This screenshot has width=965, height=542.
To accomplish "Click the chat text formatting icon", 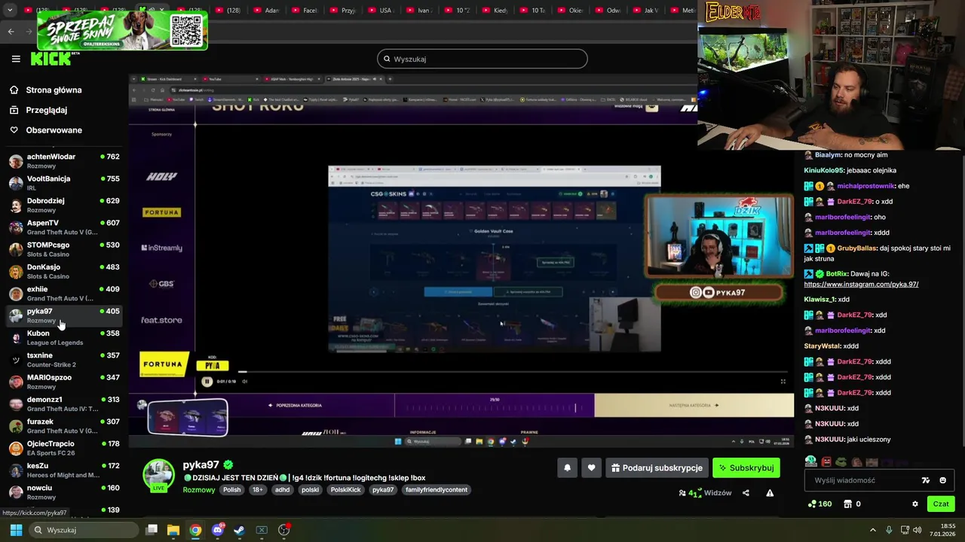I will 926,480.
